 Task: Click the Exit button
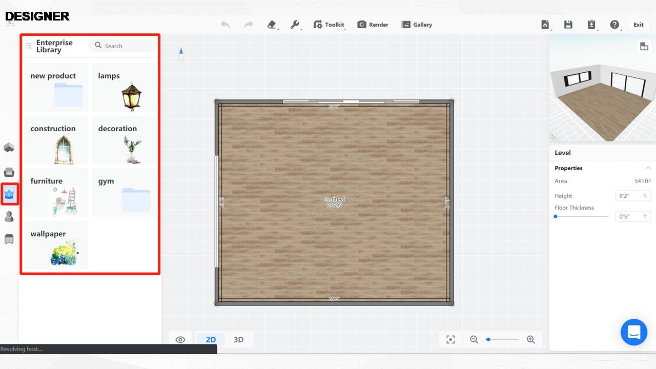pyautogui.click(x=638, y=25)
